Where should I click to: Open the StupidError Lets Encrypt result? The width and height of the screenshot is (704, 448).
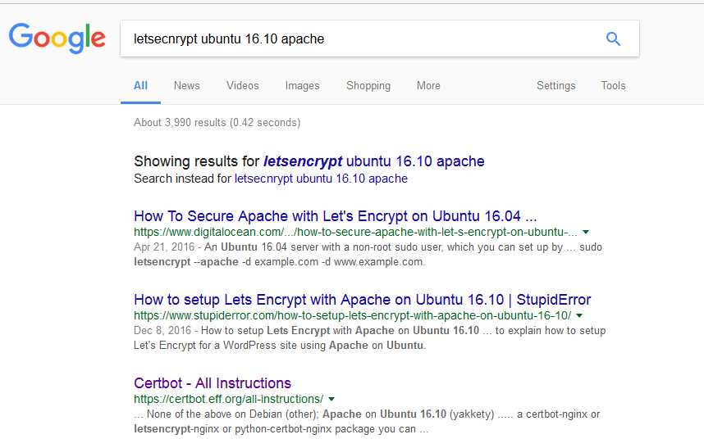(363, 300)
